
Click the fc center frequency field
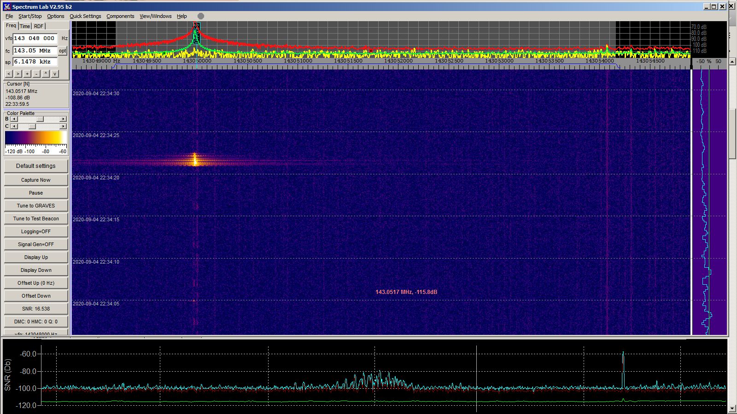point(35,51)
